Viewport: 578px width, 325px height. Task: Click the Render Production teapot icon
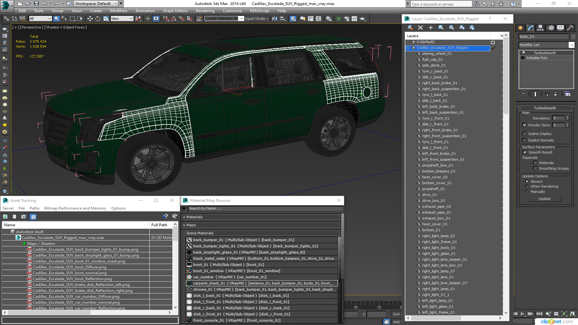point(362,19)
